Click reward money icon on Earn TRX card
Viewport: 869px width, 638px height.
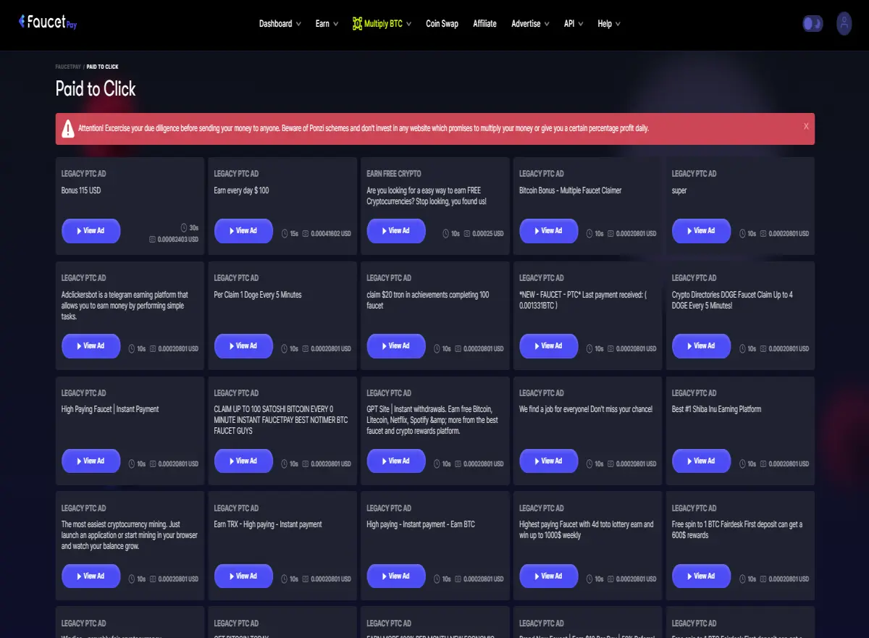(306, 579)
